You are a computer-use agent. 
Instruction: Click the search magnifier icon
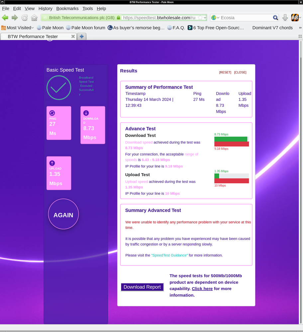(275, 18)
